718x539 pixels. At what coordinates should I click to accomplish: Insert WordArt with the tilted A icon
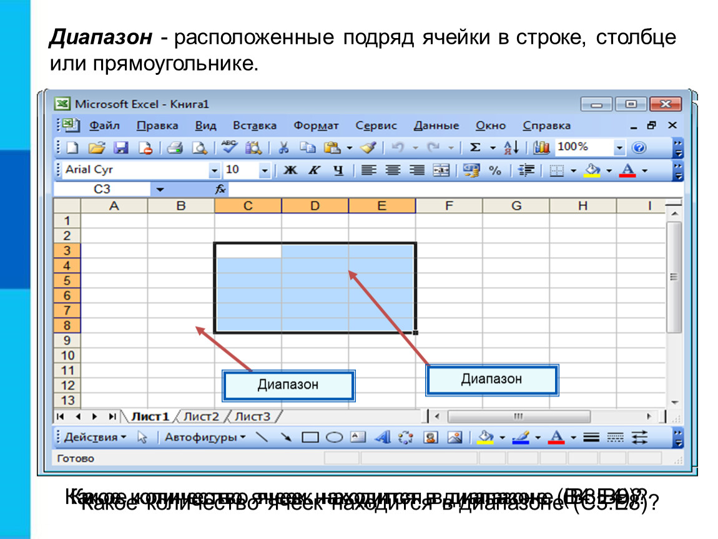(382, 438)
